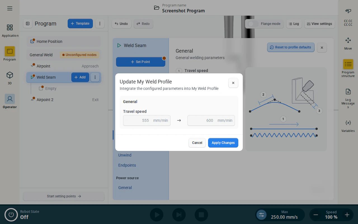Image resolution: width=358 pixels, height=224 pixels.
Task: Collapse the Program panel with sidebar icon
Action: (28, 24)
